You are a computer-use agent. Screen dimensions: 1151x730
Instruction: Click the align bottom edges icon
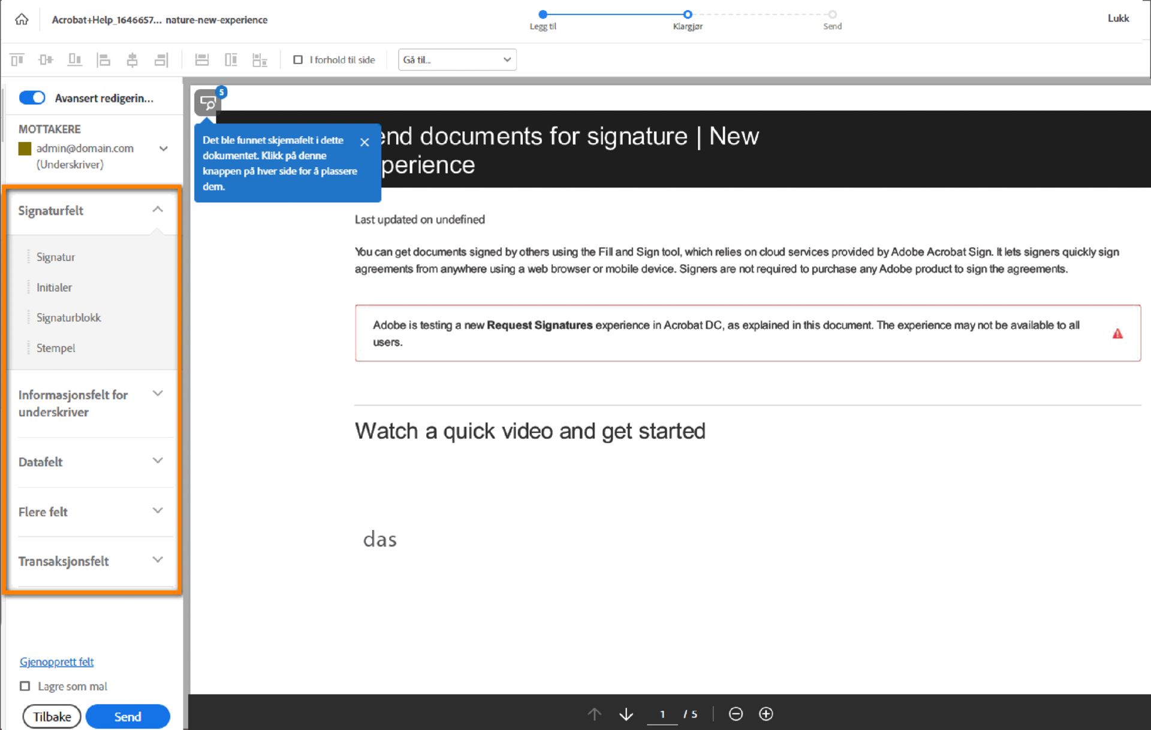click(x=74, y=60)
